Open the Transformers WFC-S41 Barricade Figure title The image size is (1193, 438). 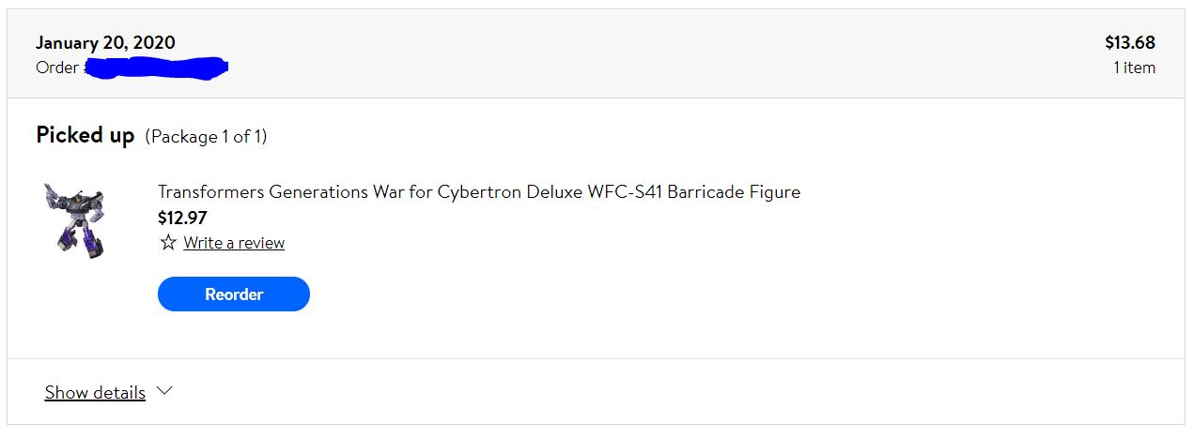(479, 192)
